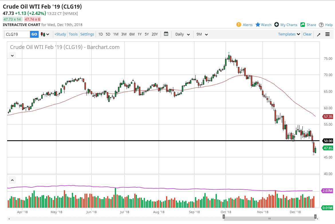Screen dimensions: 335x224
Task: Open the chart type candlestick selector
Action: click(x=43, y=34)
